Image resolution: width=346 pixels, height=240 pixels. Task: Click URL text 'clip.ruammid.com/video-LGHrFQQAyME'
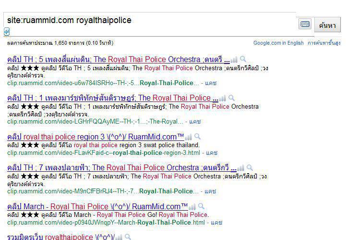[x=95, y=121]
